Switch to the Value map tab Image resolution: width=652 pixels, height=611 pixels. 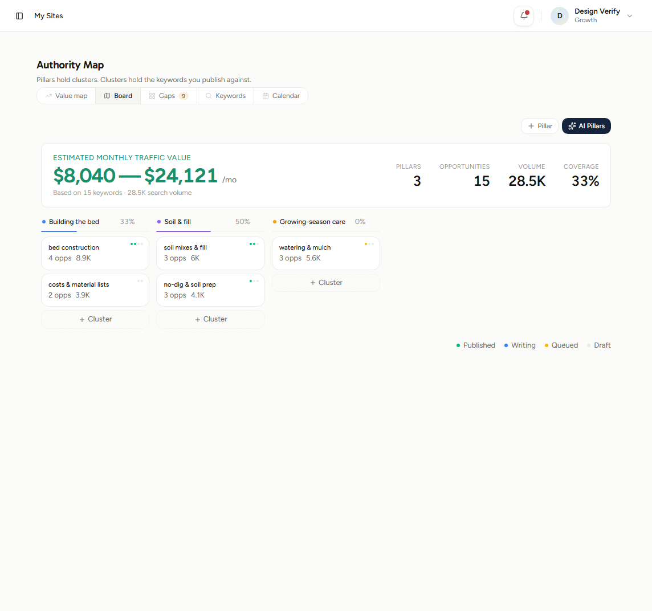point(67,96)
